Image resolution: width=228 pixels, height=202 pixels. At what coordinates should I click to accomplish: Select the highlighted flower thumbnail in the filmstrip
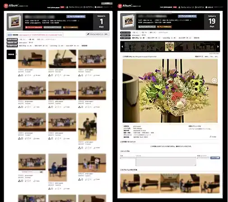170,47
